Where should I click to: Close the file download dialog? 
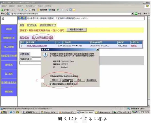[x=97, y=50]
